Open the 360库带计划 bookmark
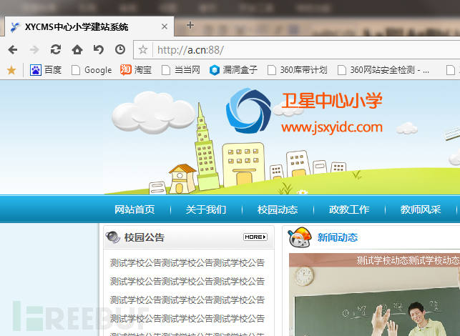 (x=297, y=70)
